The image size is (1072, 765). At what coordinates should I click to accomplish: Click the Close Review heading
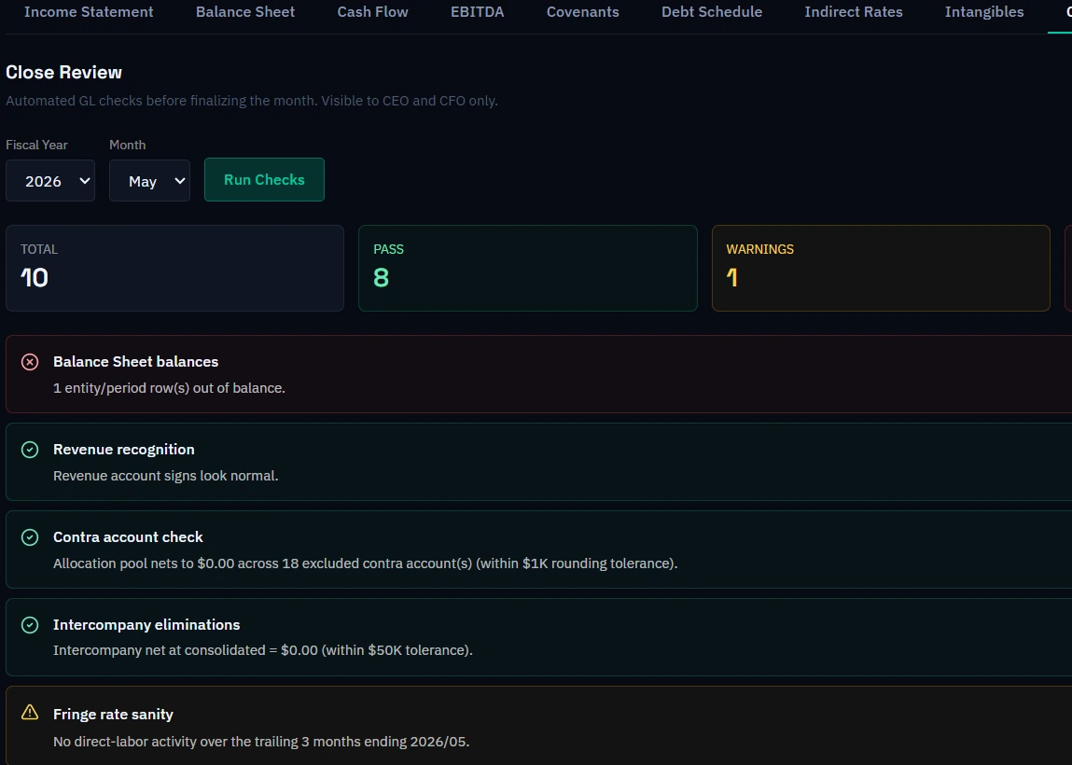tap(63, 73)
